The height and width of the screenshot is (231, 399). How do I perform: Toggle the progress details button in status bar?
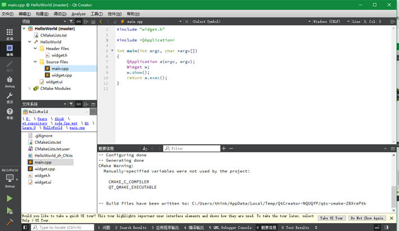pos(377,227)
